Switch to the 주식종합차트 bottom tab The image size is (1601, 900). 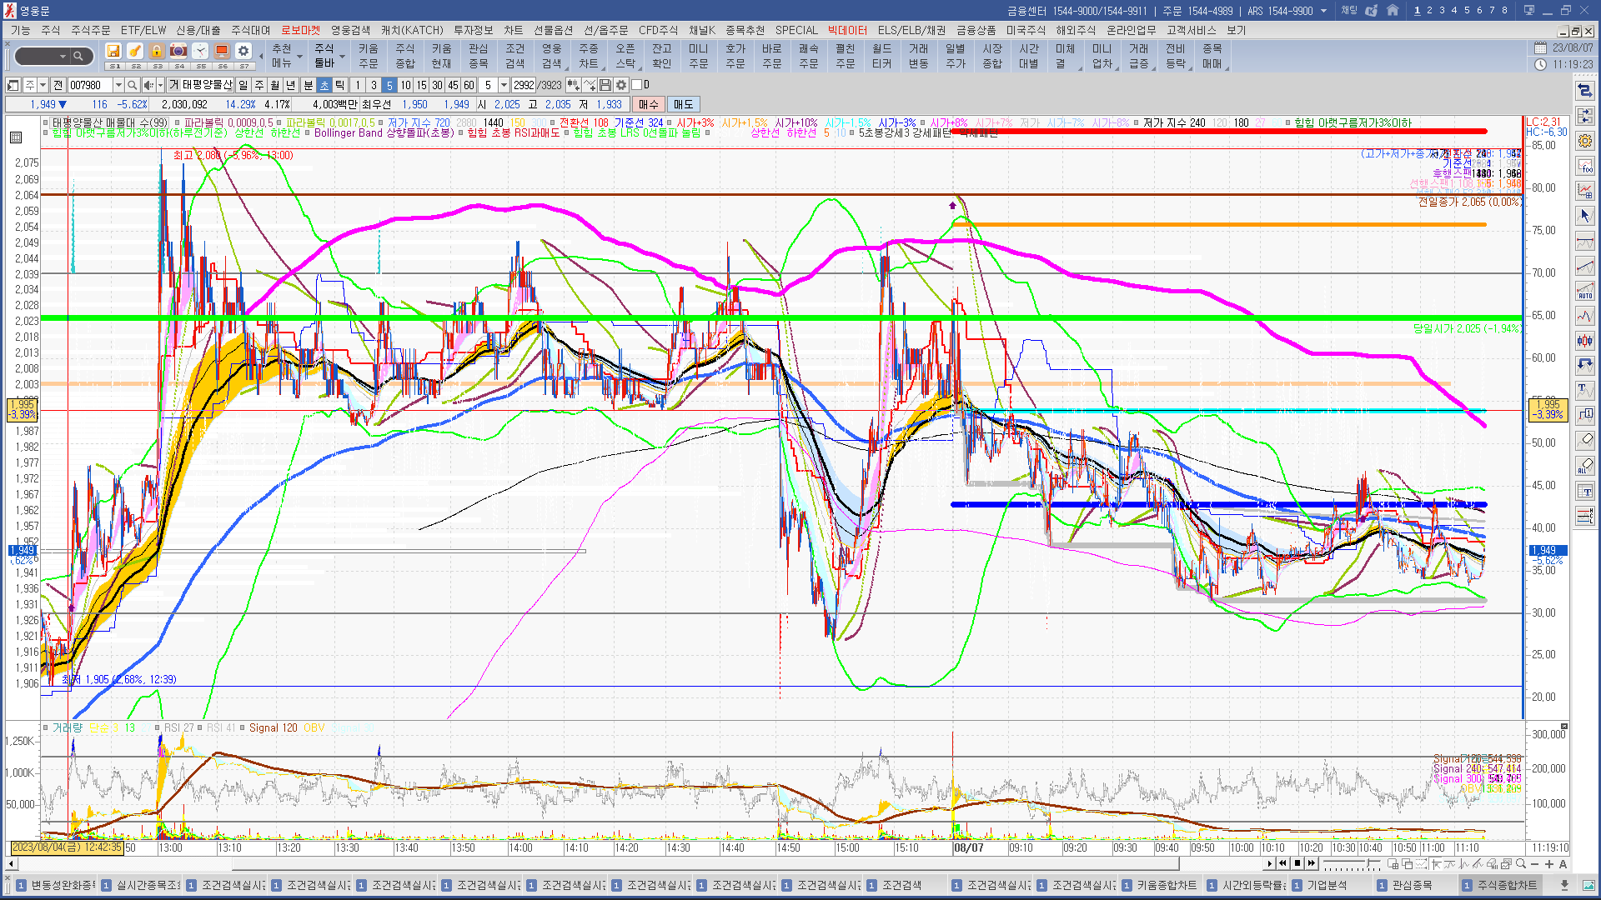tap(1499, 885)
